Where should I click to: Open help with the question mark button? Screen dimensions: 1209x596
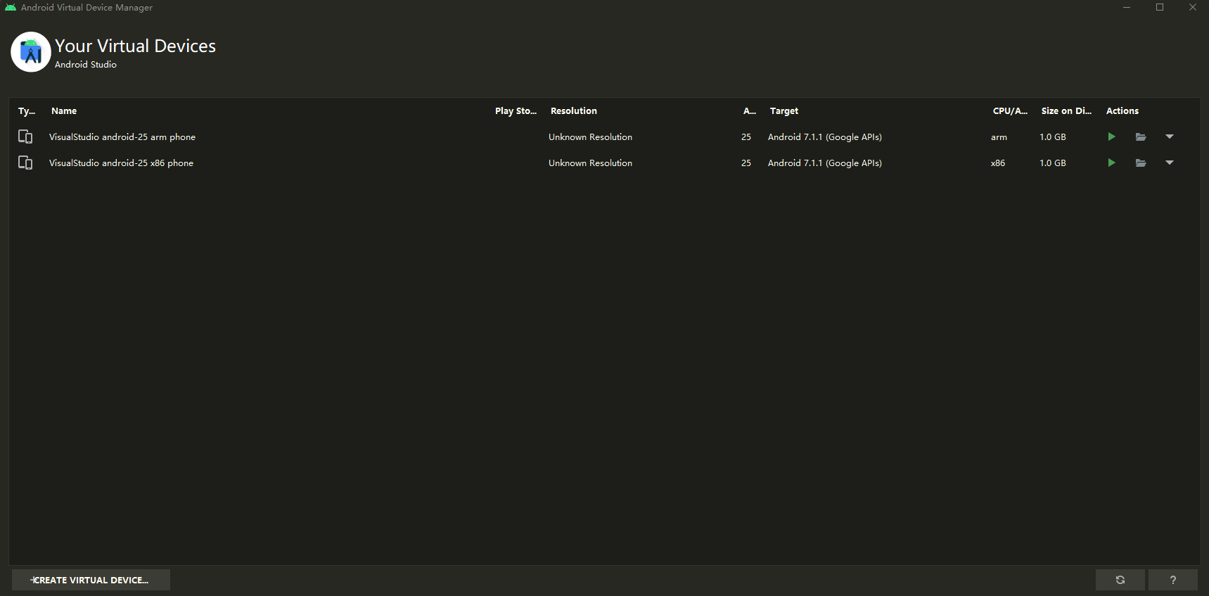pyautogui.click(x=1172, y=580)
